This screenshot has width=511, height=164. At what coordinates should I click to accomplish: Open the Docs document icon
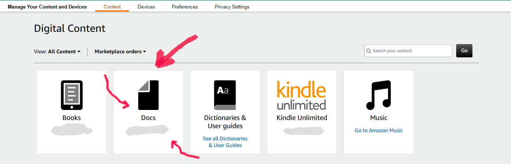click(148, 95)
